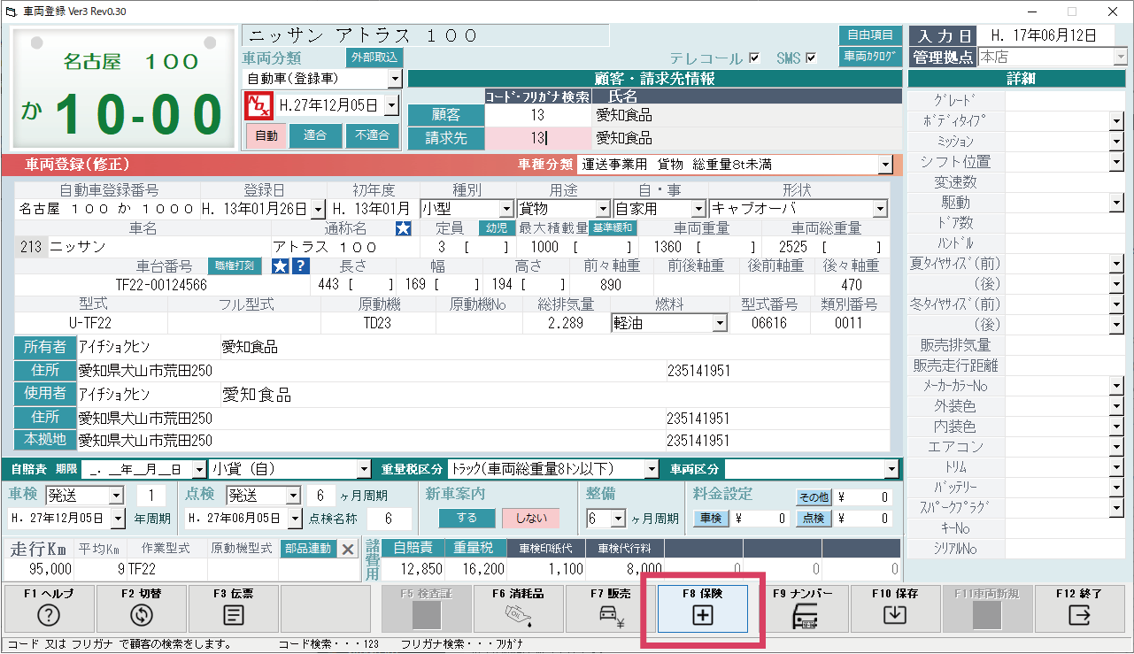Toggle テレコール checkbox
The height and width of the screenshot is (654, 1134).
[754, 58]
